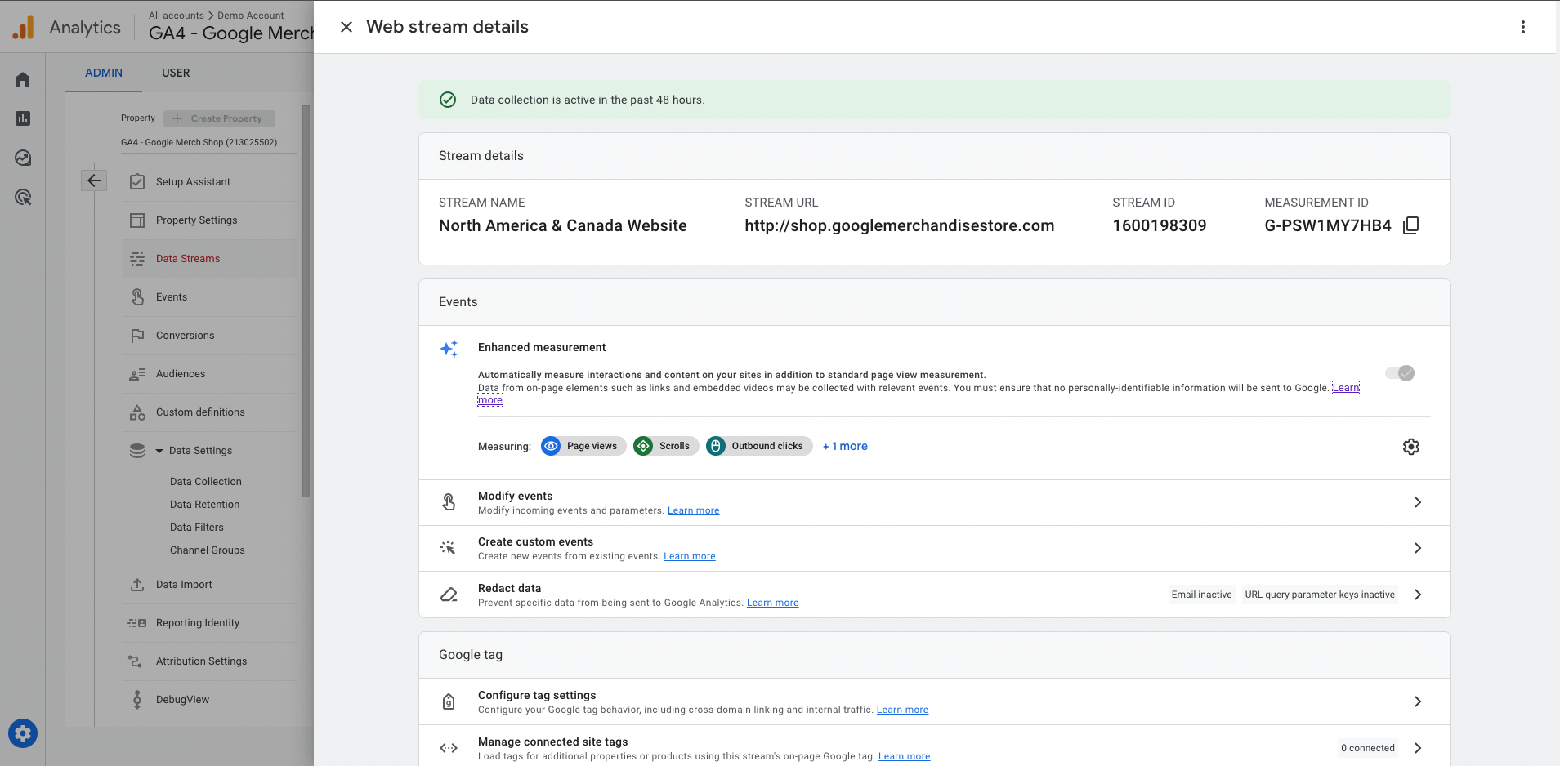Viewport: 1560px width, 766px height.
Task: Switch to the USER tab
Action: click(176, 73)
